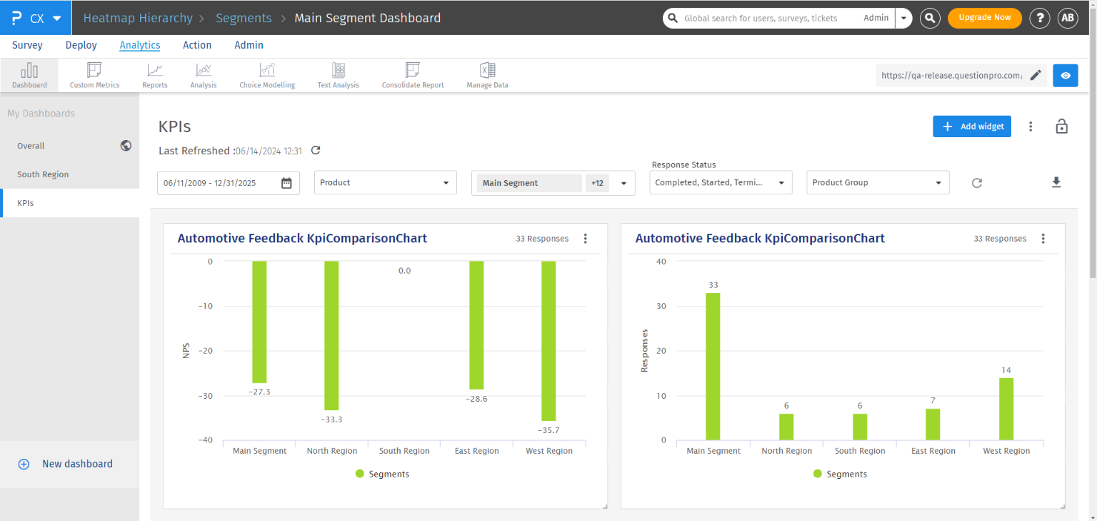
Task: Open the Choice Modelling tool
Action: coord(267,76)
